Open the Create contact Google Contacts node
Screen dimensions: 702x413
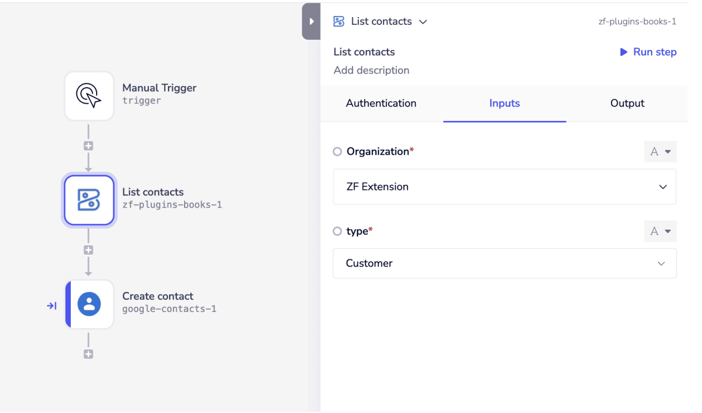coord(89,304)
